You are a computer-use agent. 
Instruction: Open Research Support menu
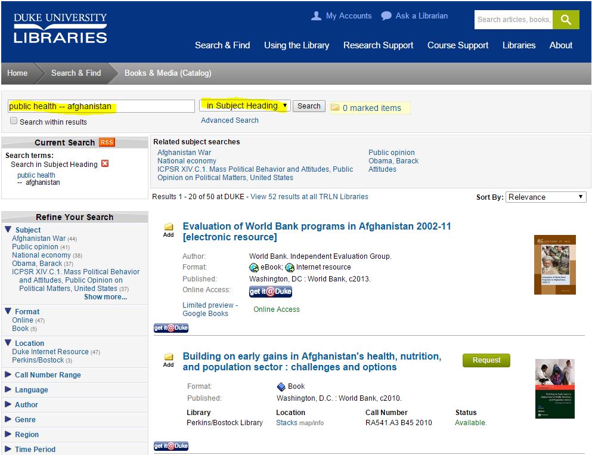click(379, 45)
